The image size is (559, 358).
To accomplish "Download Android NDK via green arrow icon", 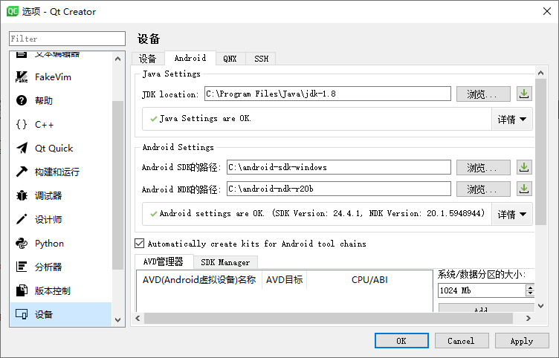I will coord(524,189).
